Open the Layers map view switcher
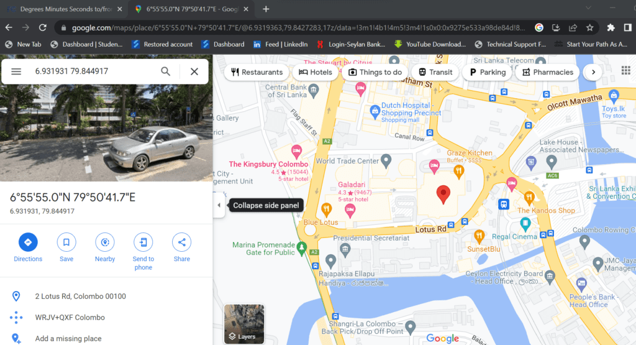The width and height of the screenshot is (636, 345). [x=244, y=324]
